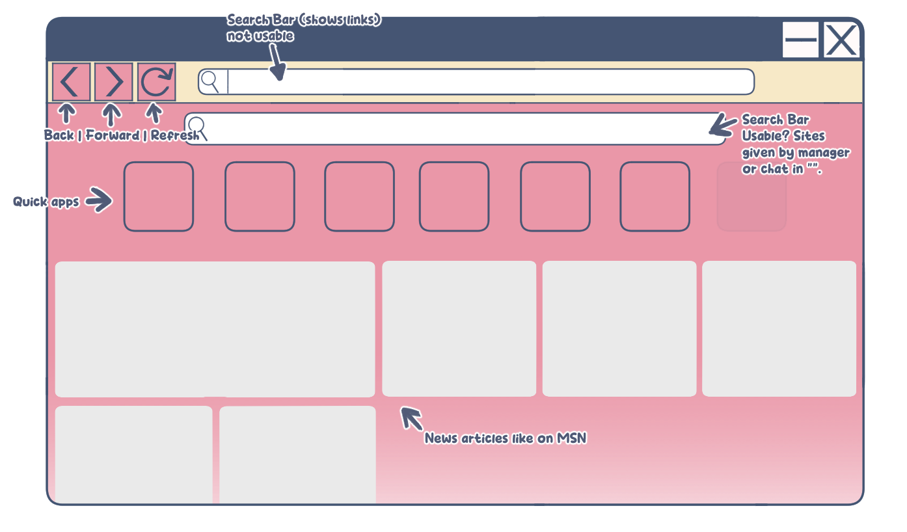Viewport: 907px width, 532px height.
Task: Click the Refresh circular arrow button
Action: coord(157,82)
